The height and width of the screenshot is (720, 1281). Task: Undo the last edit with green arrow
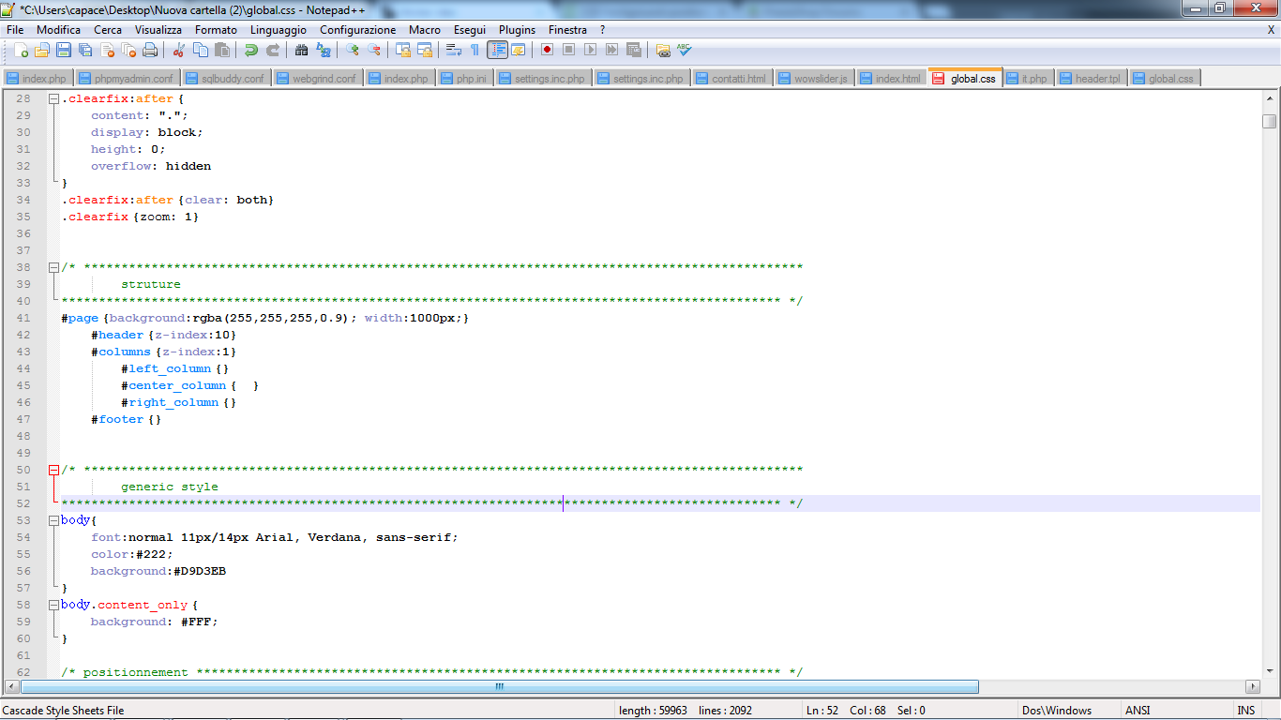[251, 51]
